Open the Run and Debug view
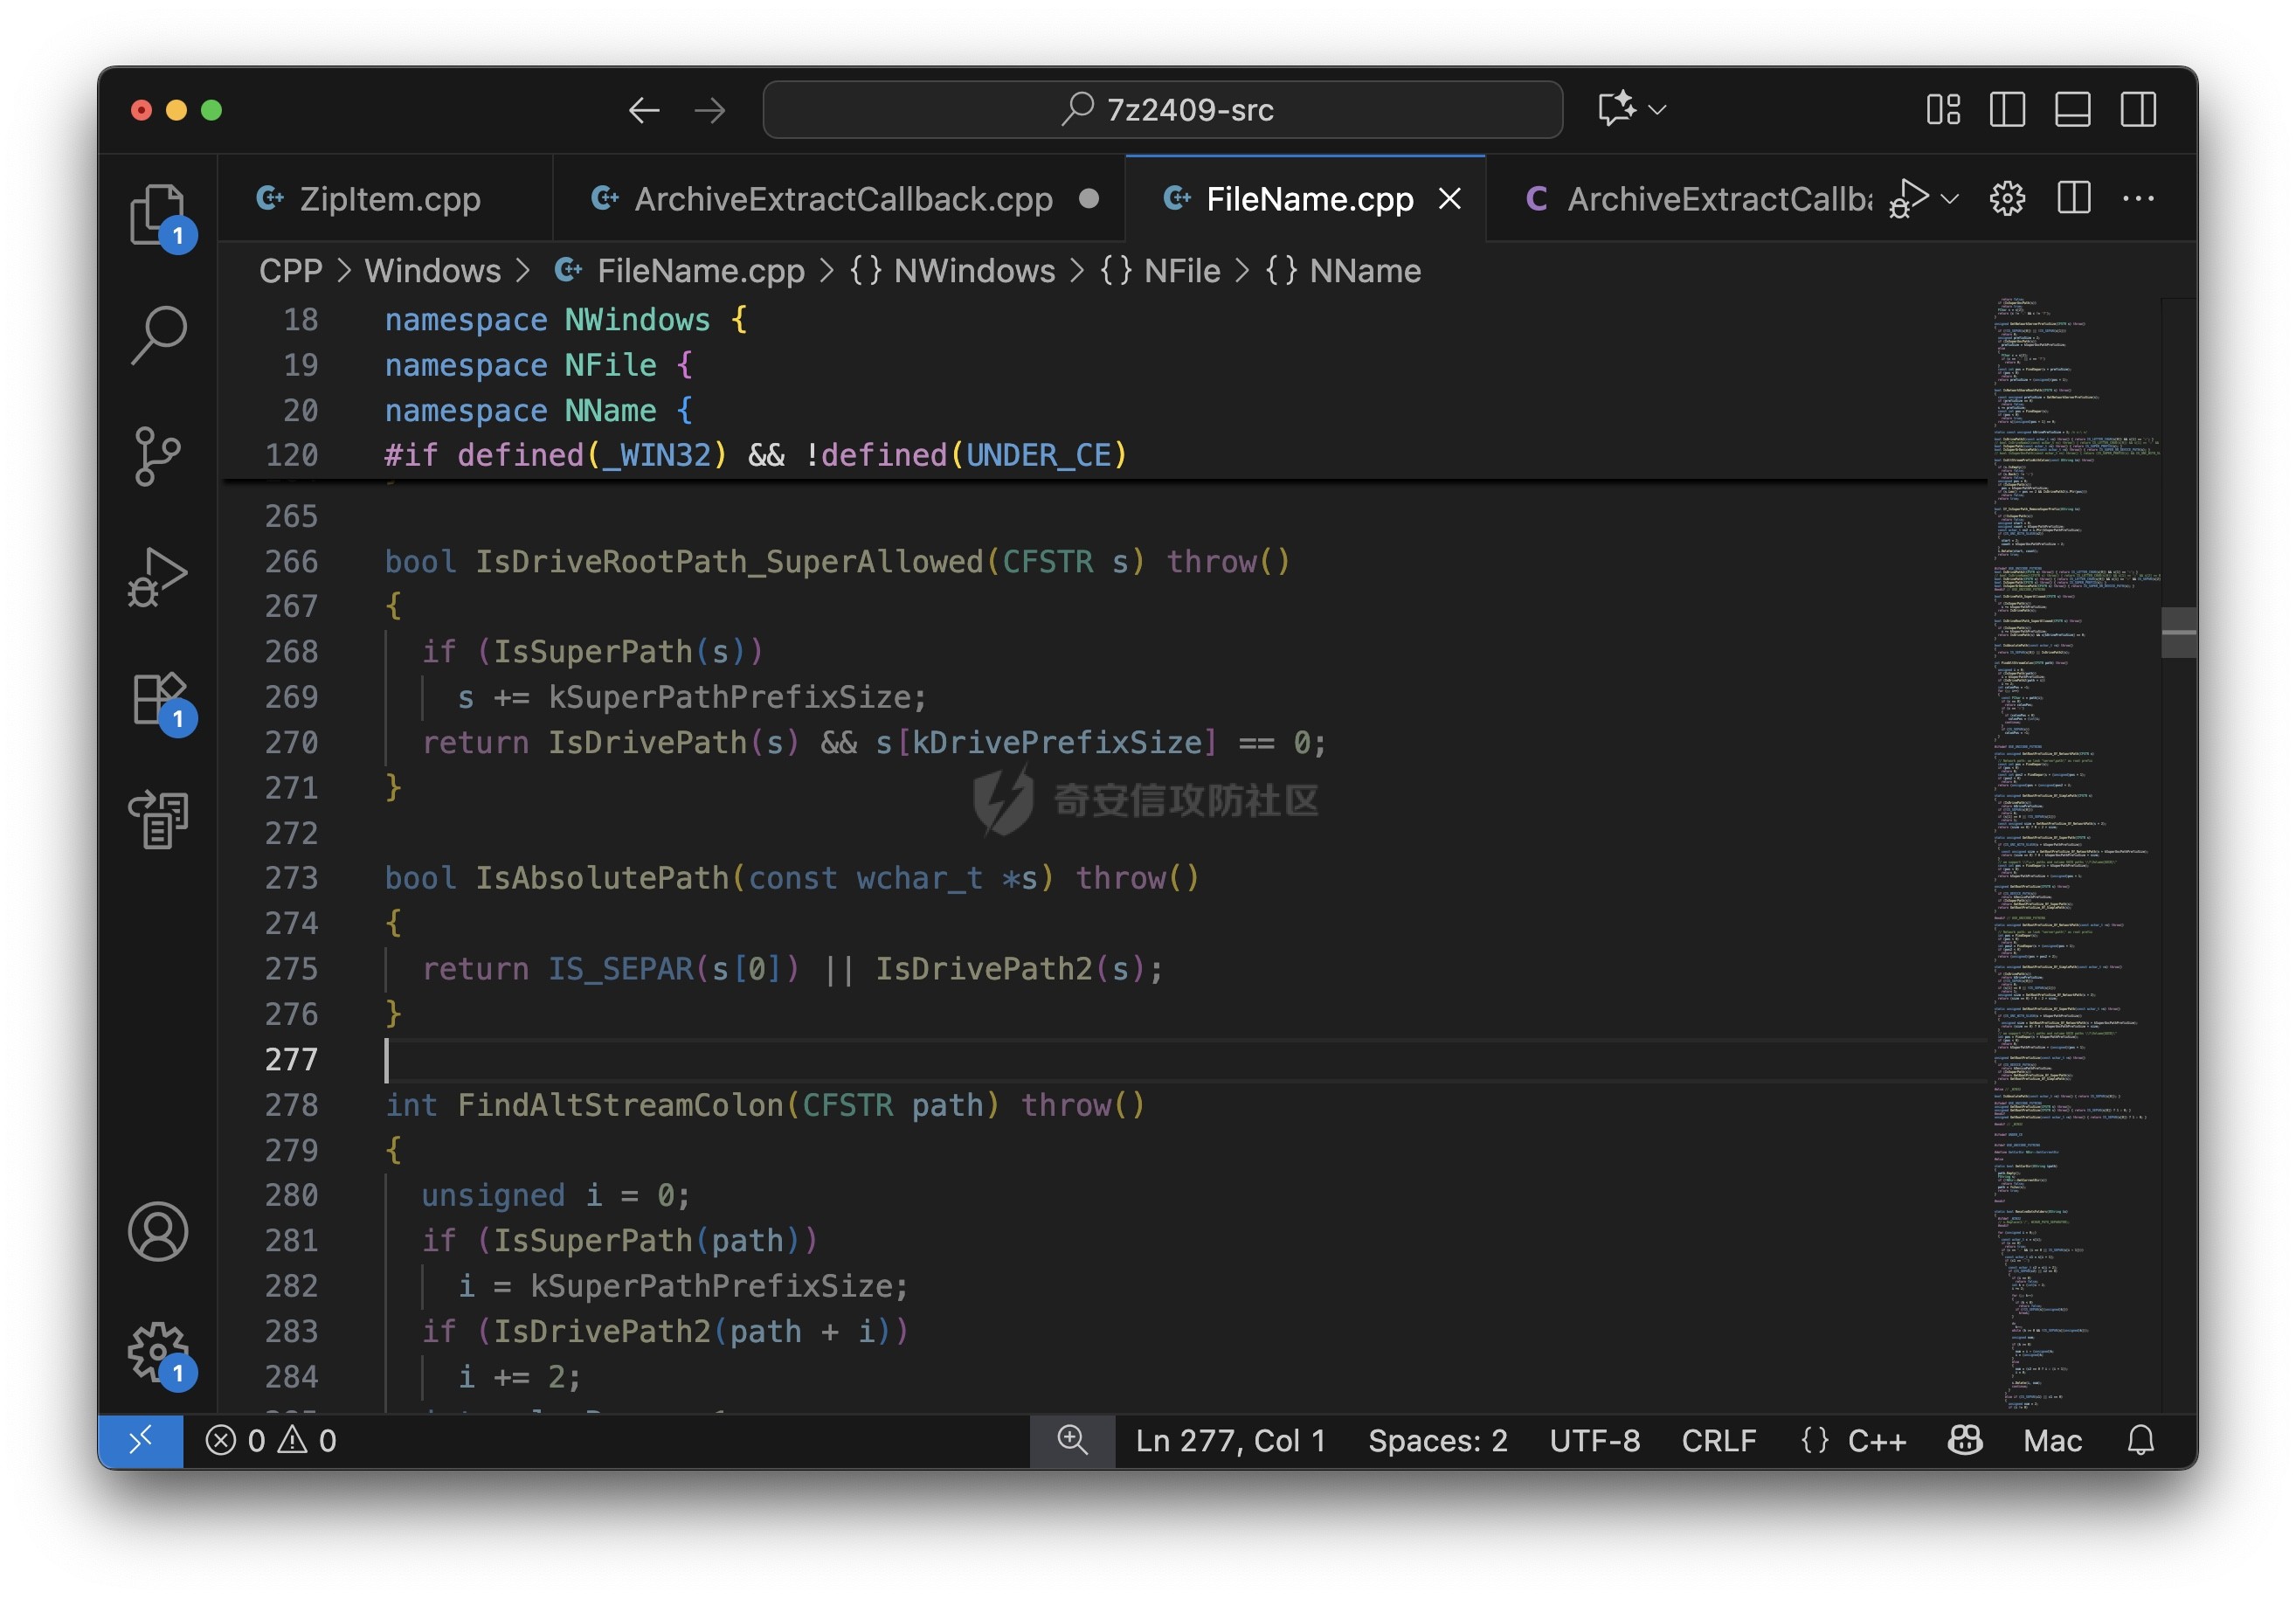 (158, 577)
